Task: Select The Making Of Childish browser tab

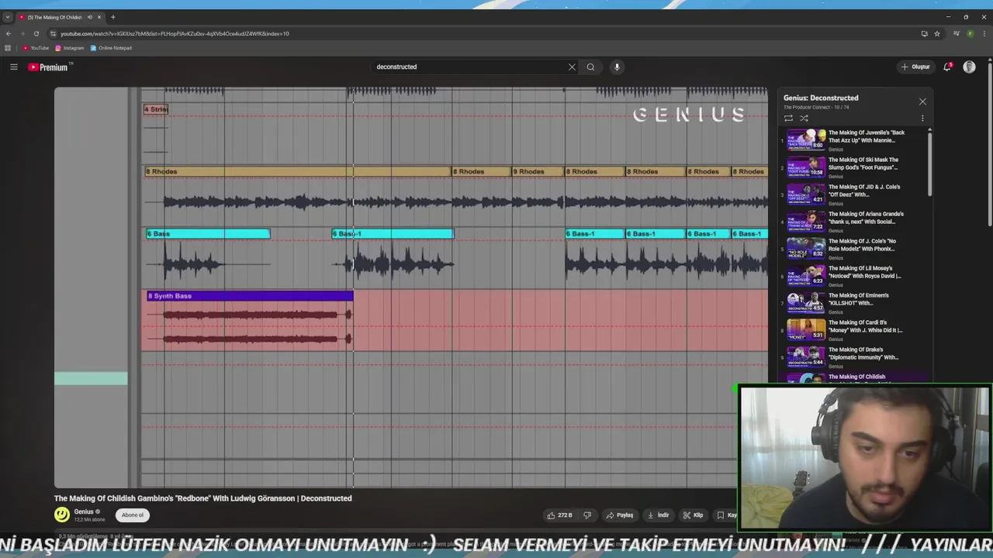Action: click(54, 17)
